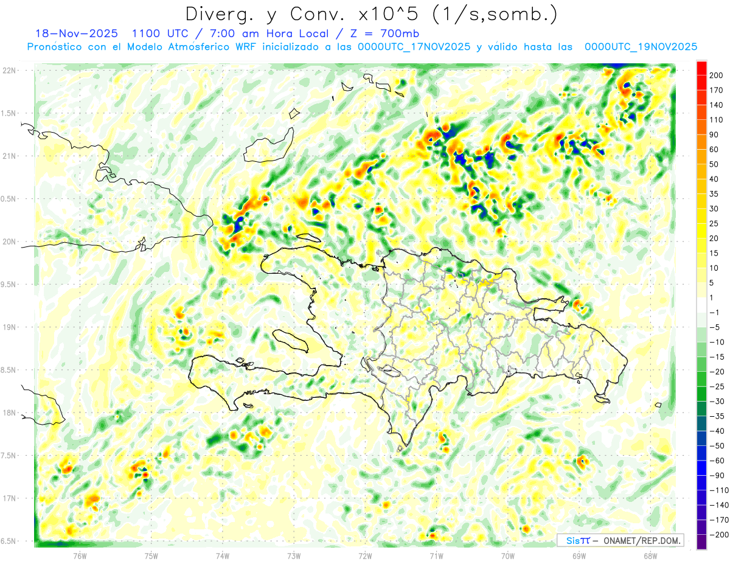The width and height of the screenshot is (730, 564).
Task: Click the '21N' latitude label
Action: [x=9, y=156]
